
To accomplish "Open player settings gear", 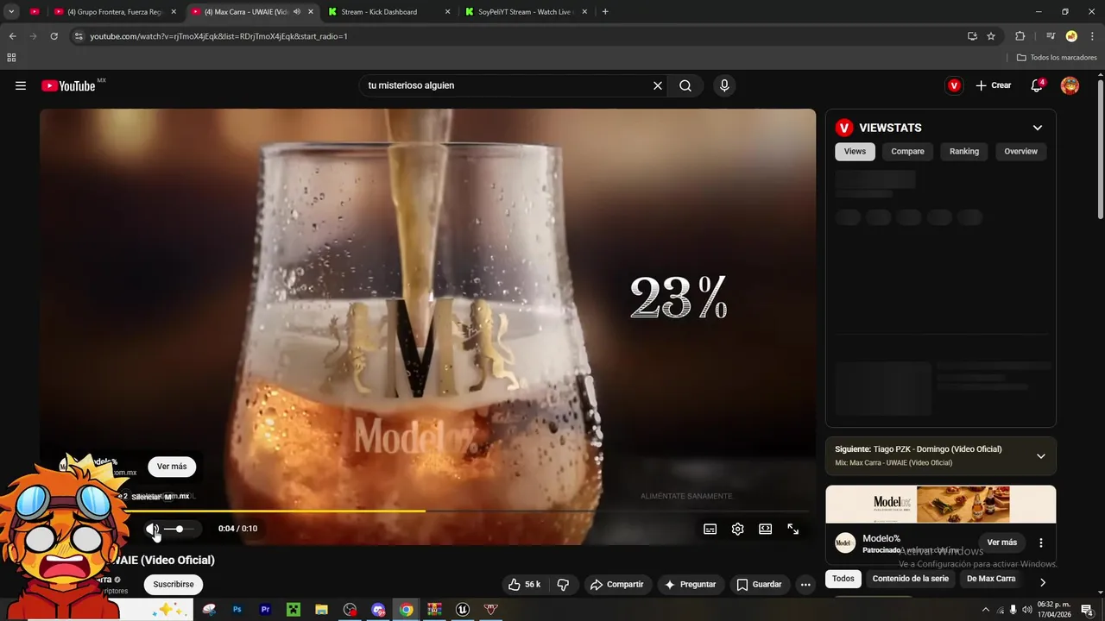I will pos(737,529).
